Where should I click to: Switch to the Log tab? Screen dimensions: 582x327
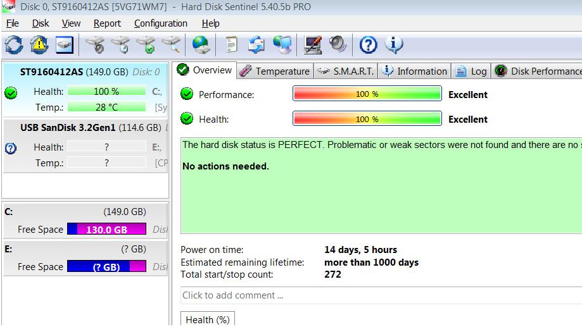(471, 71)
